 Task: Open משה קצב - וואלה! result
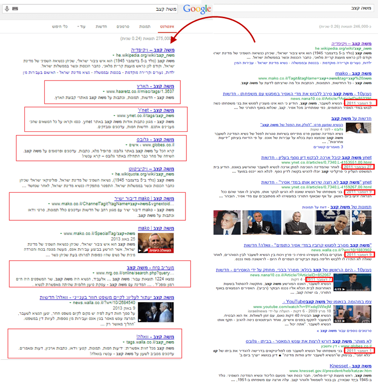point(155,337)
